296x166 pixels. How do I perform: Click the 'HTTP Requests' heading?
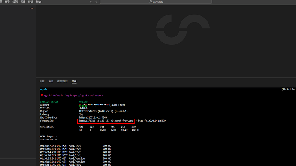tap(48, 136)
